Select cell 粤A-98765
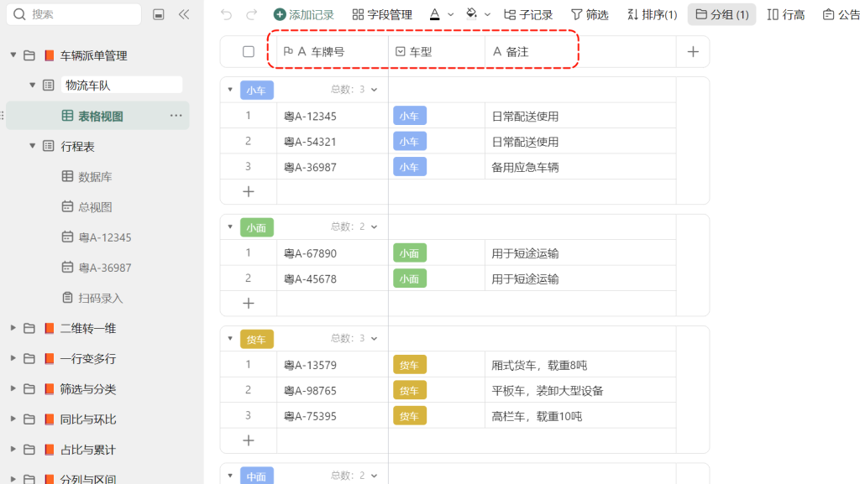Viewport: 860px width, 484px height. (333, 390)
